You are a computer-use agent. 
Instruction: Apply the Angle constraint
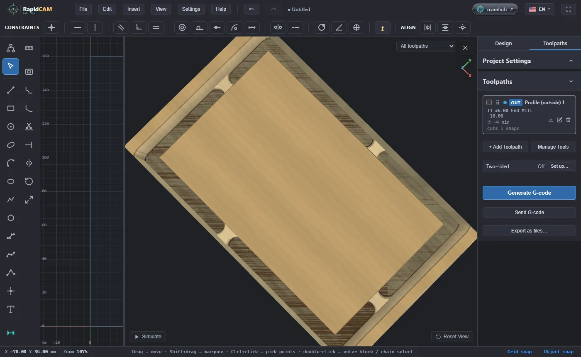tap(339, 27)
